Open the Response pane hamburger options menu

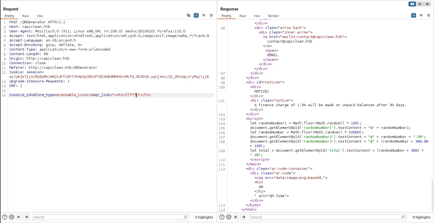(x=429, y=15)
